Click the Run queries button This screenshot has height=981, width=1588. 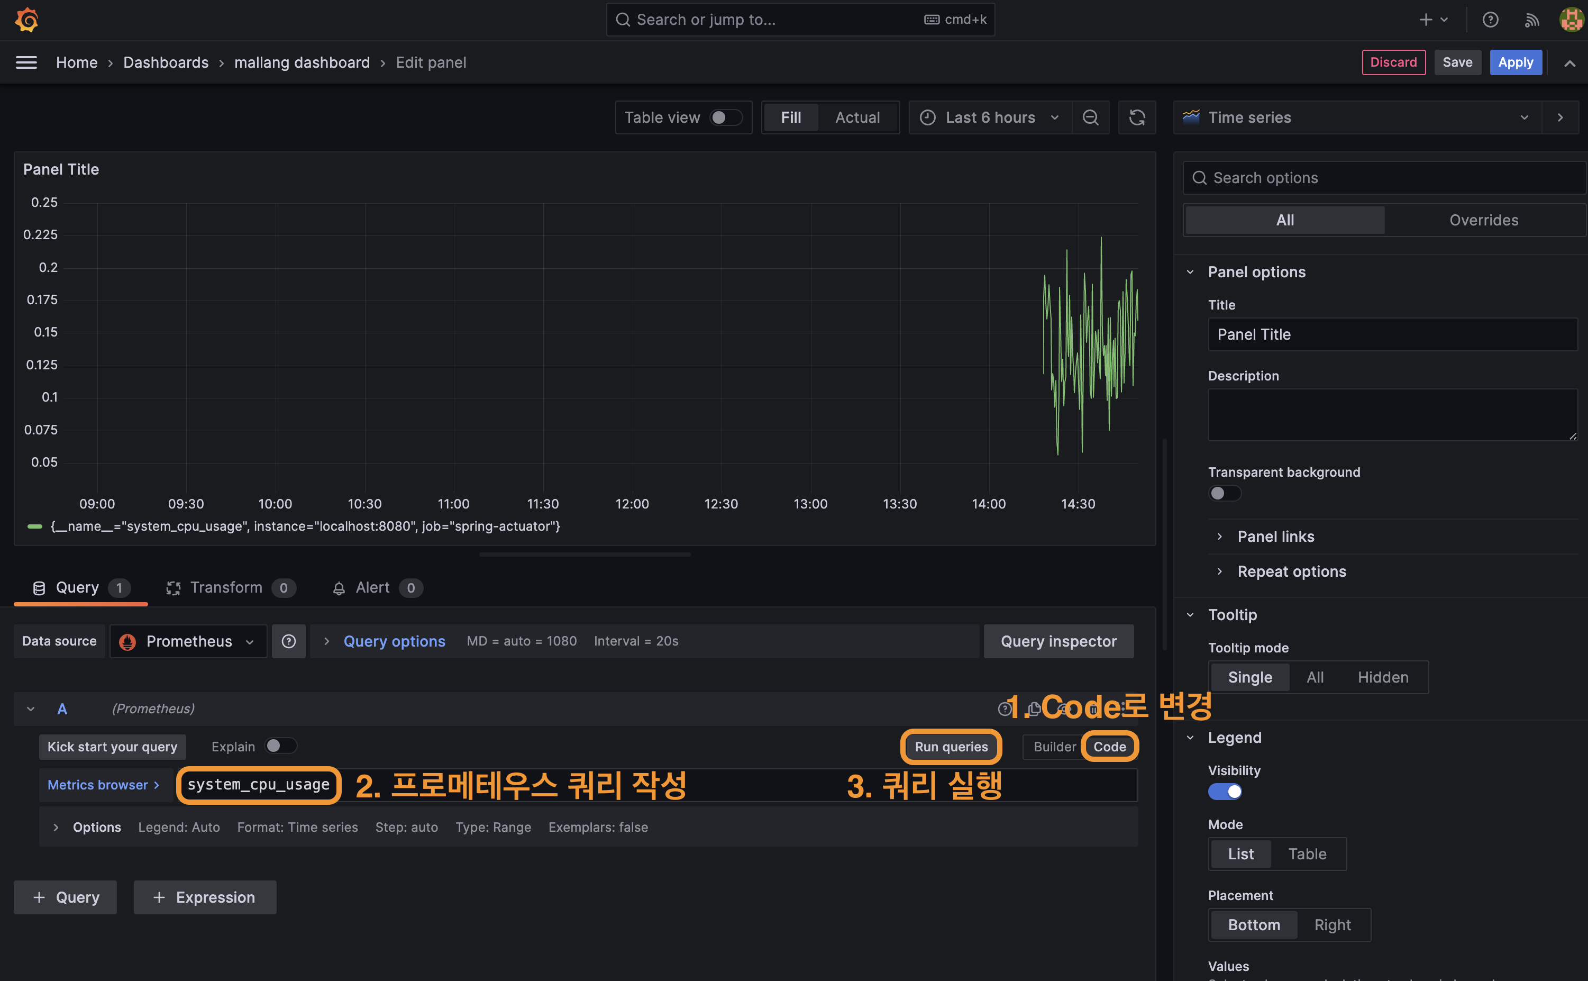pos(951,747)
